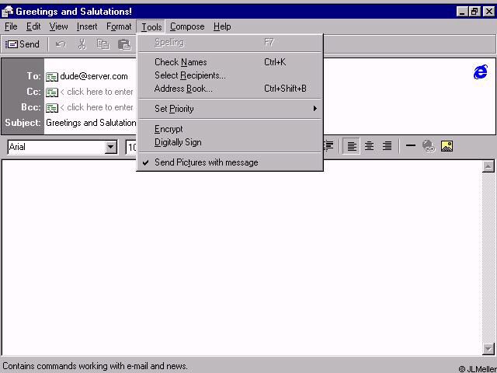Click the Copy toolbar icon
Image resolution: width=497 pixels, height=373 pixels.
103,44
